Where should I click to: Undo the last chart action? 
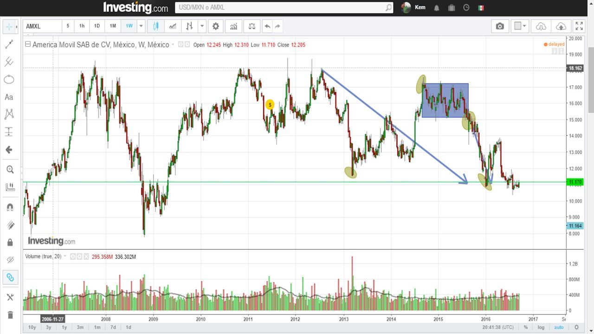click(x=267, y=26)
